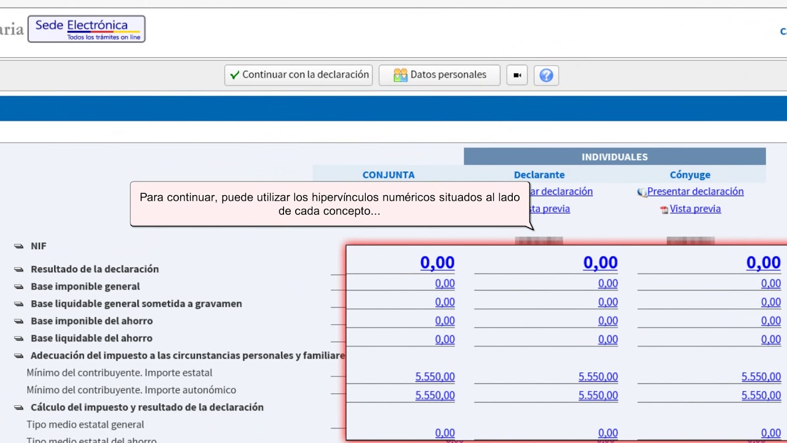The height and width of the screenshot is (443, 787).
Task: Open Declarante Base liquidable general sometida value
Action: (608, 302)
